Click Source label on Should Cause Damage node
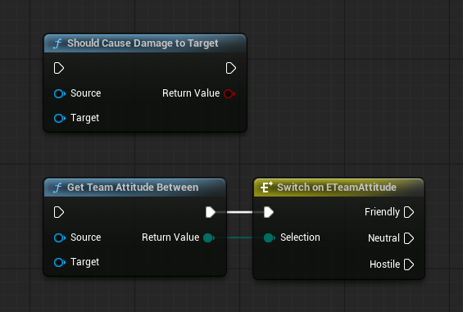 tap(85, 93)
